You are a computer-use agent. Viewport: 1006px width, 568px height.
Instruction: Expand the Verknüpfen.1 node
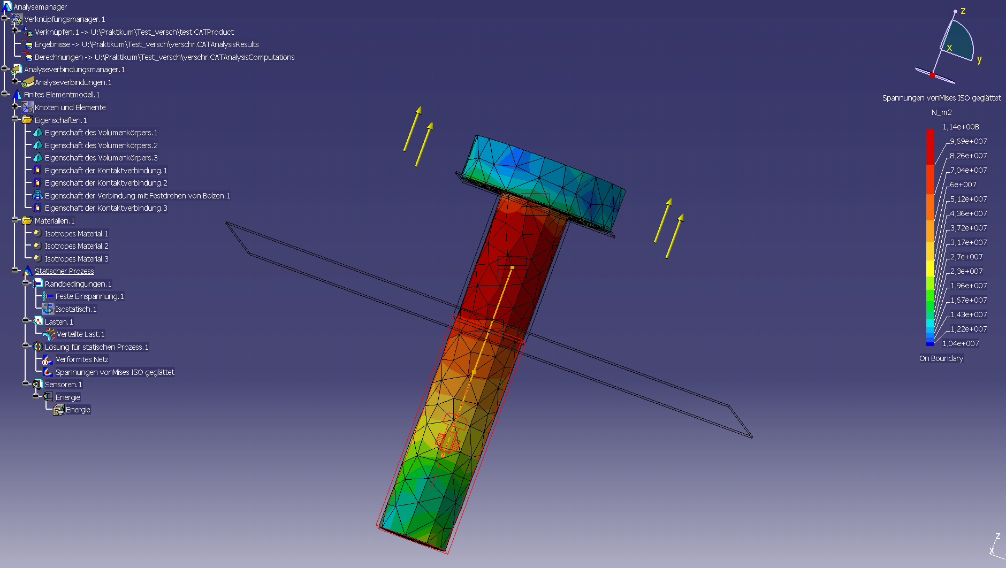click(15, 30)
